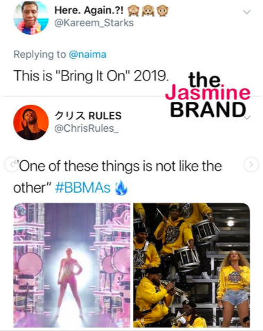Open ChrisRules_ profile avatar
Screen dimensions: 263x331
pos(30,122)
